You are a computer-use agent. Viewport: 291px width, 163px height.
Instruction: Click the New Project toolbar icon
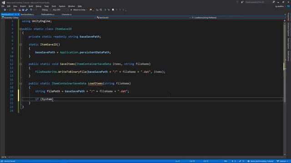(15, 10)
